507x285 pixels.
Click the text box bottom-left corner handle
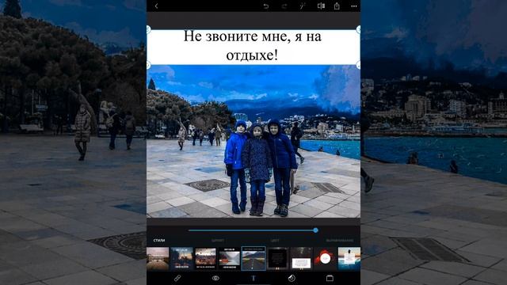pyautogui.click(x=148, y=65)
